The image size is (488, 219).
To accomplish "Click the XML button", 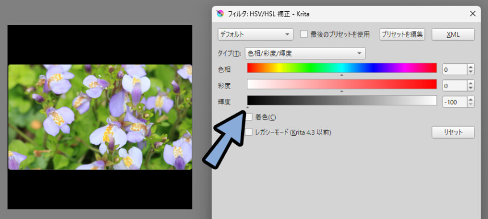I will pyautogui.click(x=453, y=35).
